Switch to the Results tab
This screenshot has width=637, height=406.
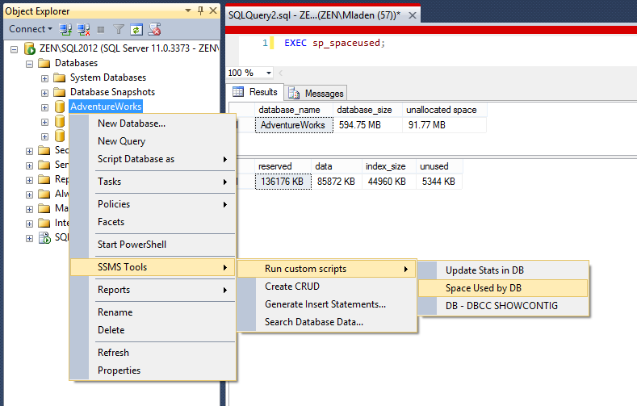point(255,92)
